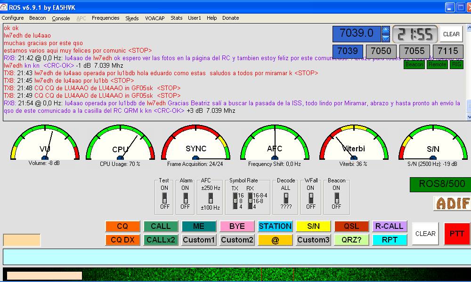The image size is (471, 282).
Task: Open the User1 menu
Action: [195, 18]
